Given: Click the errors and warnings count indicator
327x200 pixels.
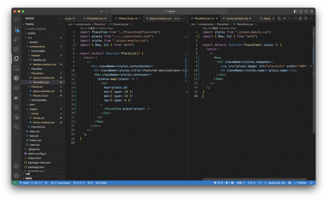Looking at the screenshot, I should 79,183.
